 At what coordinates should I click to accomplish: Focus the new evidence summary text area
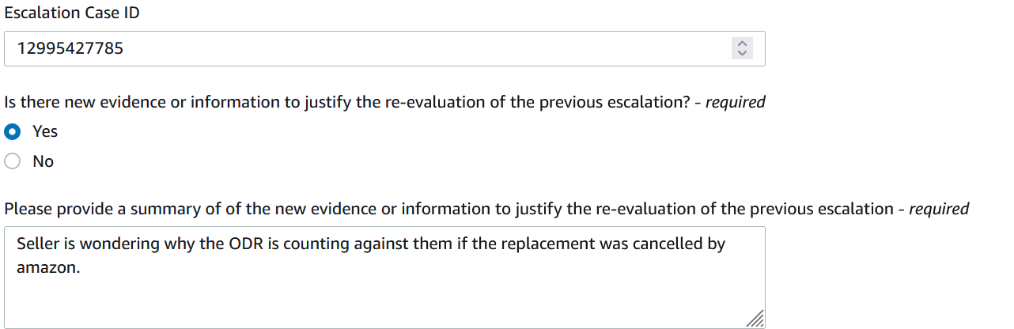[x=384, y=278]
